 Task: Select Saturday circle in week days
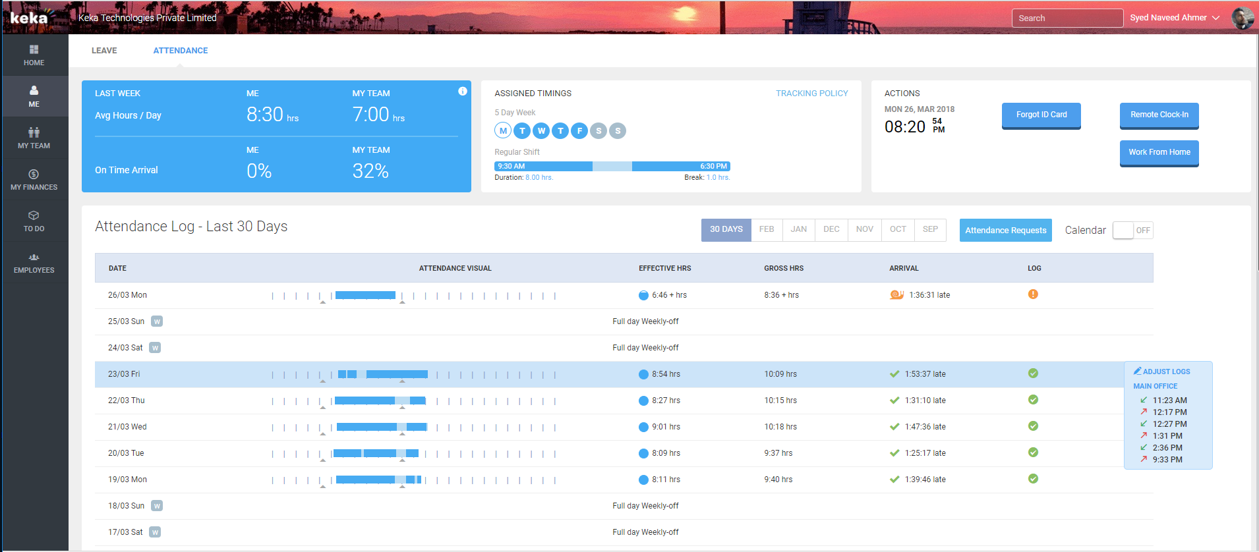point(599,130)
